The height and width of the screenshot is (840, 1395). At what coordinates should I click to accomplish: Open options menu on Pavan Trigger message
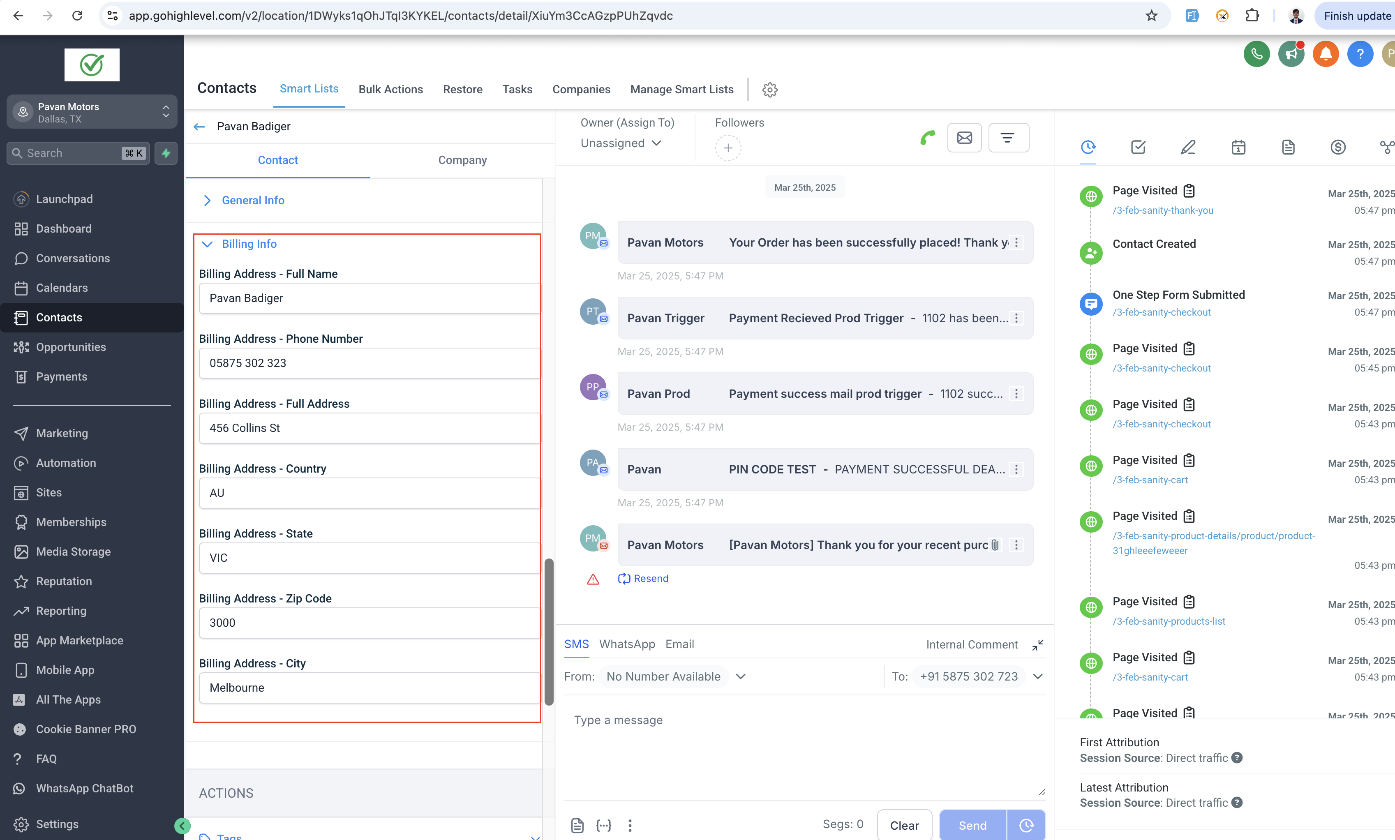1016,318
